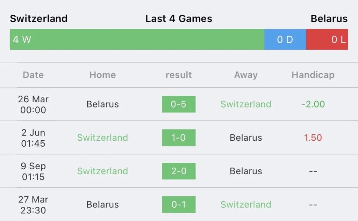Select the Away column header
The width and height of the screenshot is (358, 221).
coord(246,75)
